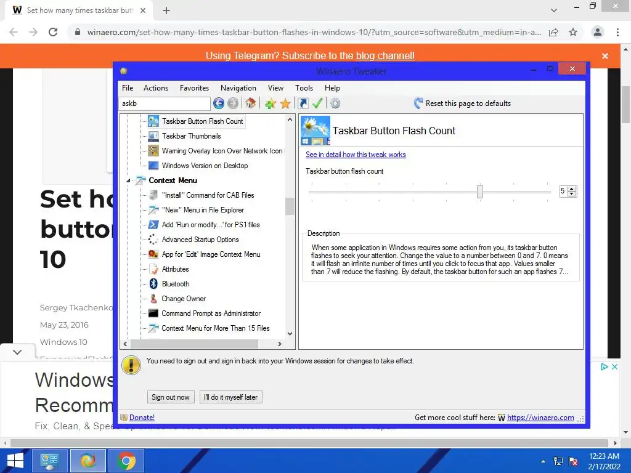Click the Change Owner person icon
The image size is (631, 473).
tap(153, 299)
